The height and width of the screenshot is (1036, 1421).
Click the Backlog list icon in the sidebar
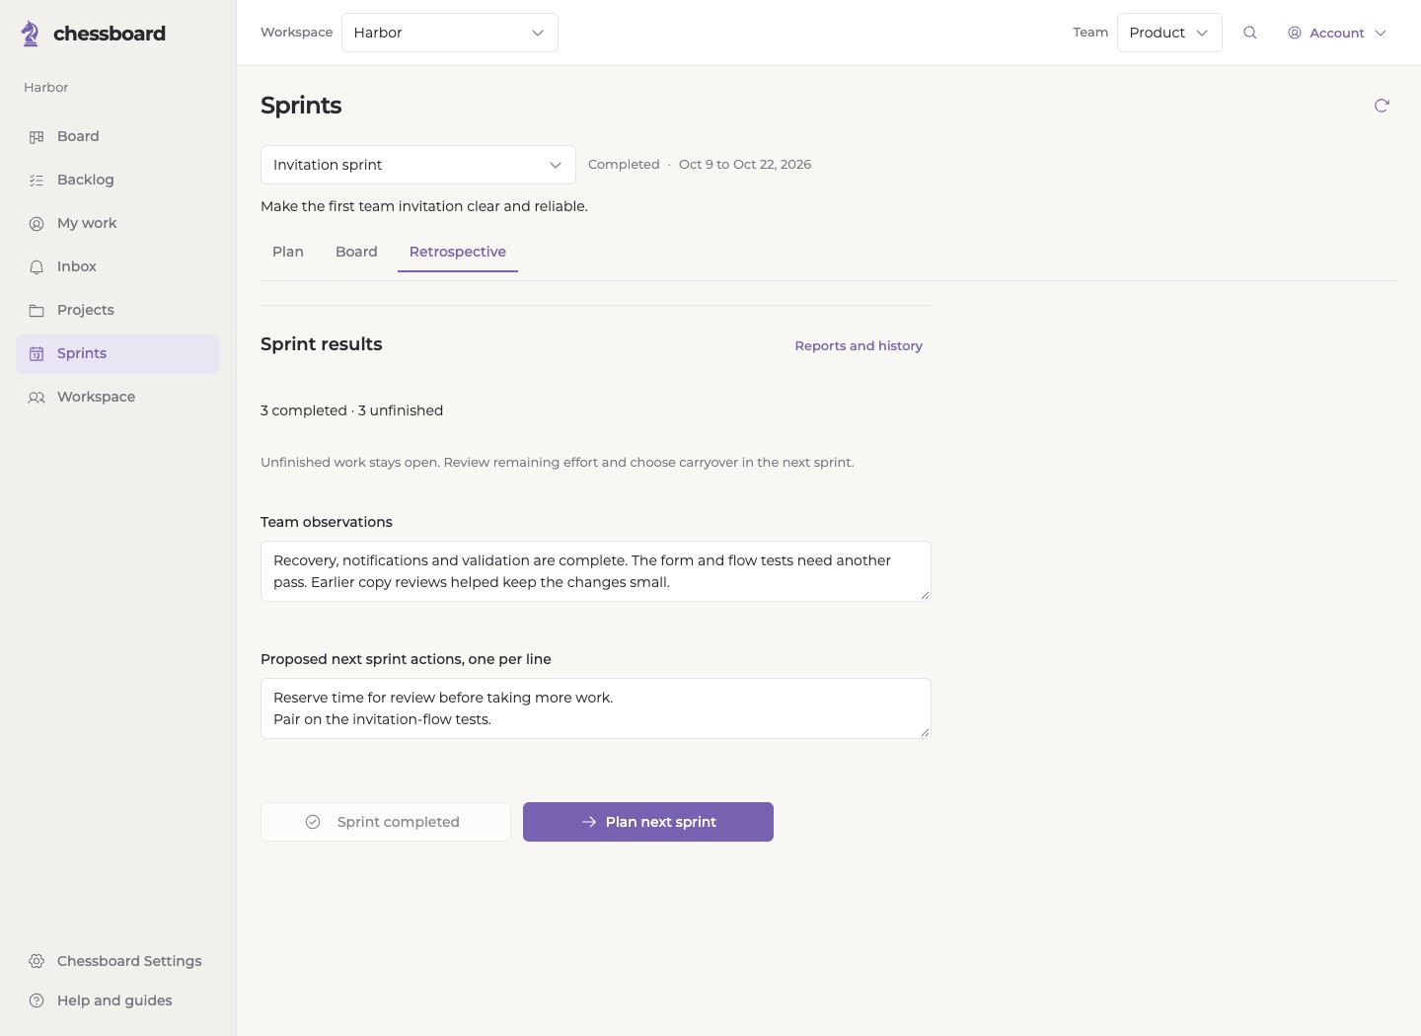(x=37, y=181)
